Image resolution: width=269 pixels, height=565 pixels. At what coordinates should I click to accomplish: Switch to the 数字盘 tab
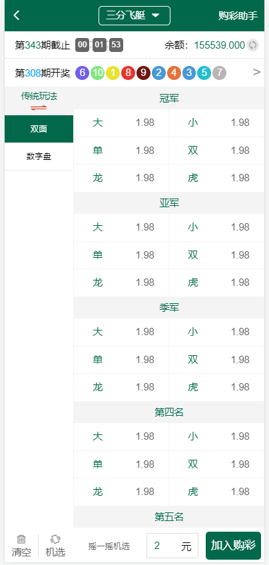[x=39, y=157]
